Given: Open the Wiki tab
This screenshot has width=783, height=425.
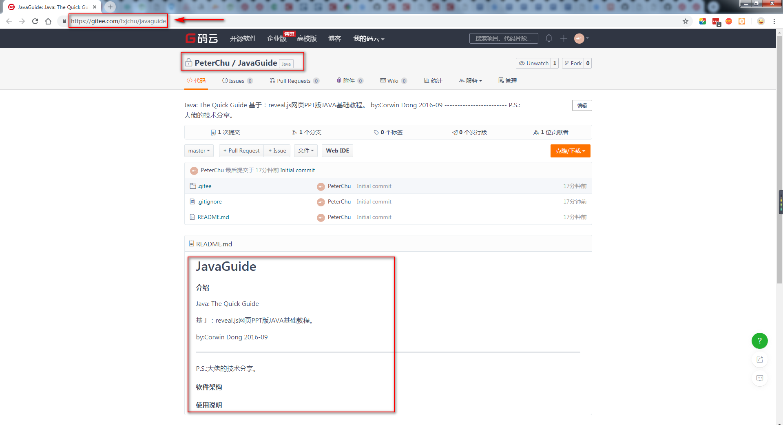Looking at the screenshot, I should (394, 81).
